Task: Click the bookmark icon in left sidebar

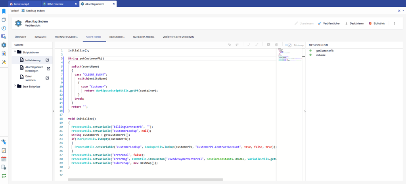Action: [4, 11]
